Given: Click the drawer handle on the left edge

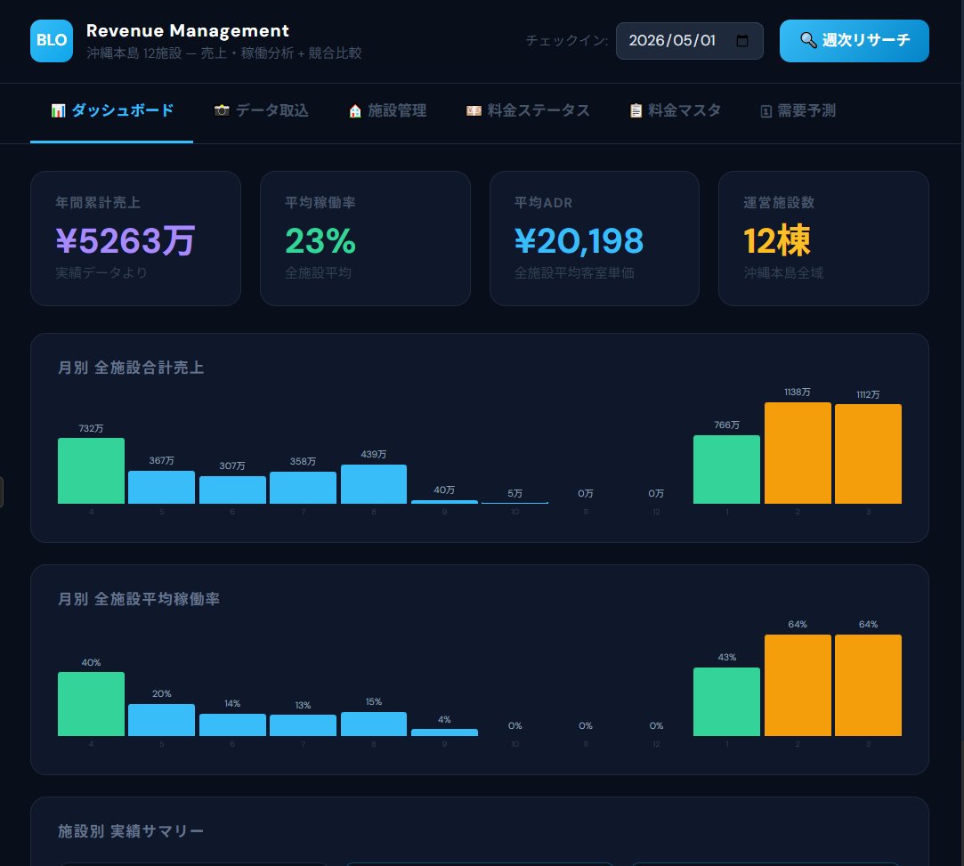Looking at the screenshot, I should tap(3, 492).
